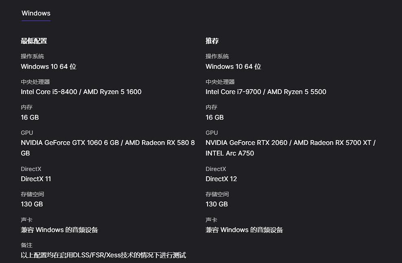Click 16 GB memory under 推荐

(214, 118)
